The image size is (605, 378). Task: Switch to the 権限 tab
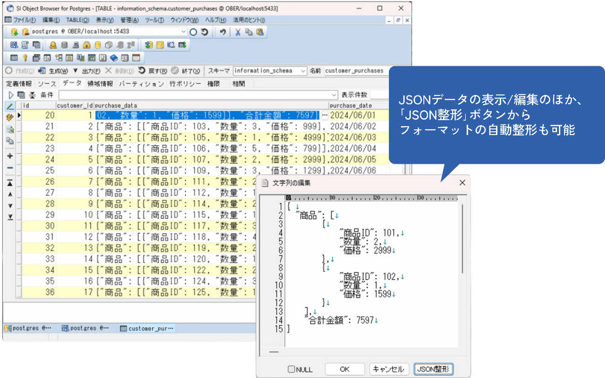[x=213, y=84]
